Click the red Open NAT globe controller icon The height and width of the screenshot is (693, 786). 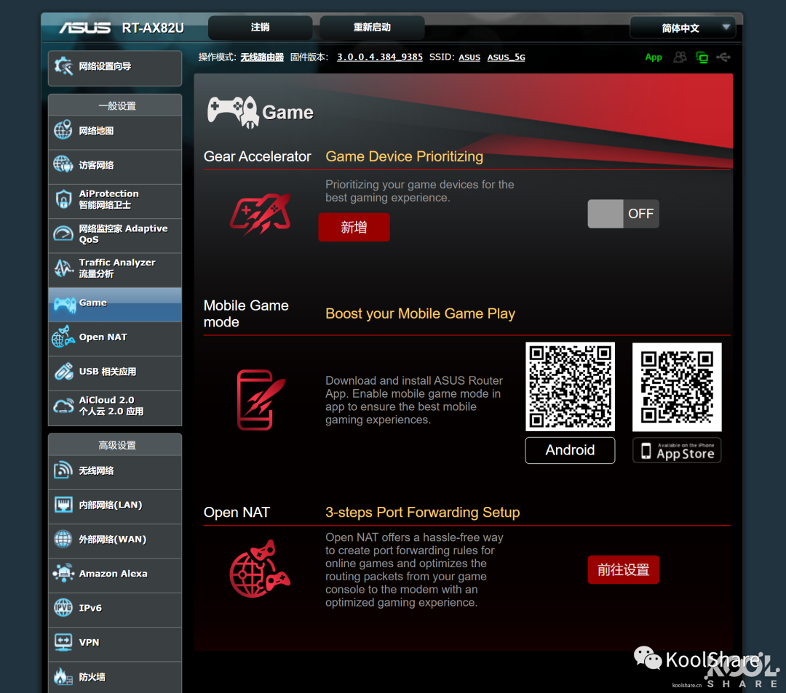(260, 569)
